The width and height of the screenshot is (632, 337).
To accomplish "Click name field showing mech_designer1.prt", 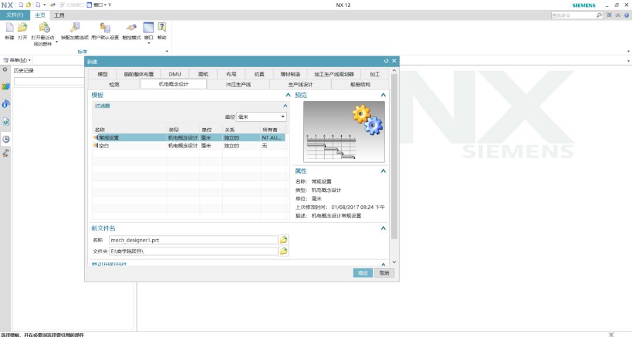I will coord(193,240).
